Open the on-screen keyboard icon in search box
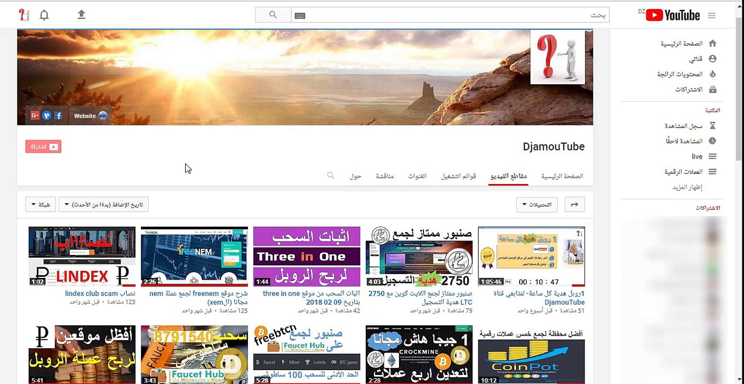Screen dimensions: 744x384 [x=300, y=15]
